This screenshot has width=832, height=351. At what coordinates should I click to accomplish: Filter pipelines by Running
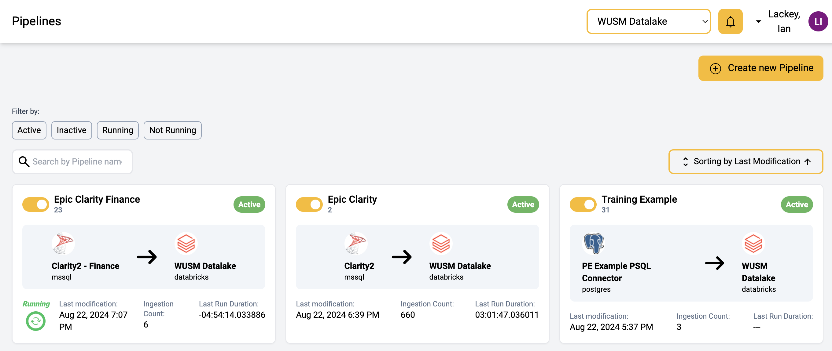(x=118, y=130)
